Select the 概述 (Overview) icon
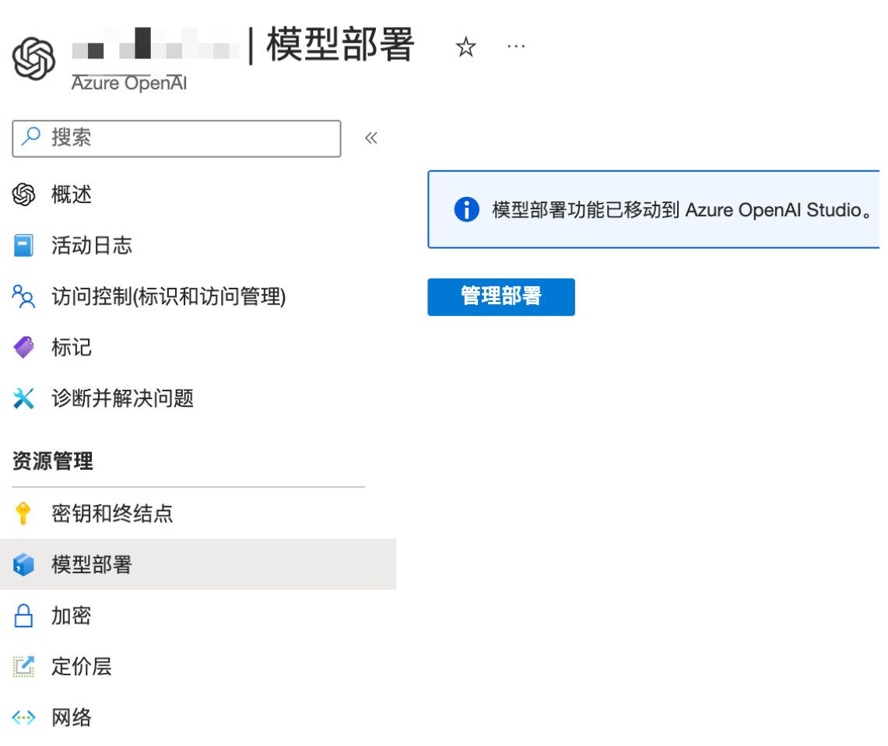The width and height of the screenshot is (888, 746). 24,194
